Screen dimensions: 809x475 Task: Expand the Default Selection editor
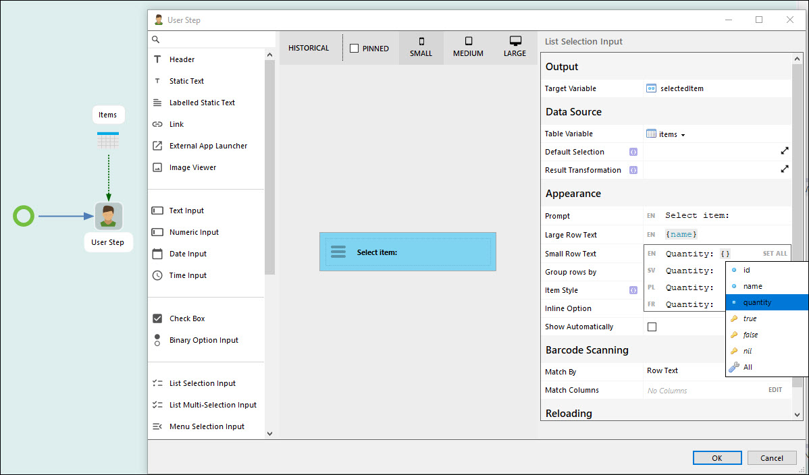784,150
